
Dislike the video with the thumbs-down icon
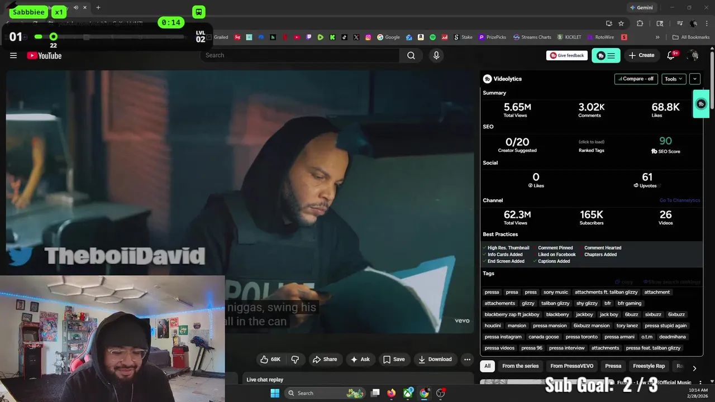tap(295, 359)
